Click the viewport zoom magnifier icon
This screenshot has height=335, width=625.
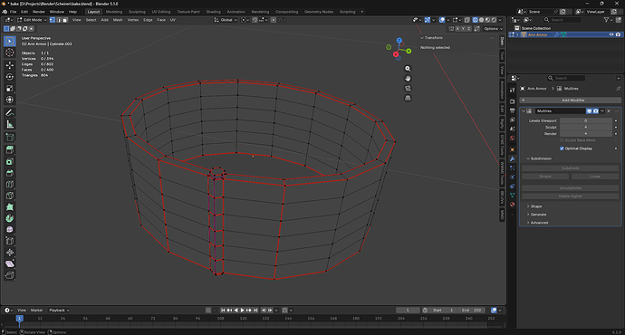coord(408,69)
